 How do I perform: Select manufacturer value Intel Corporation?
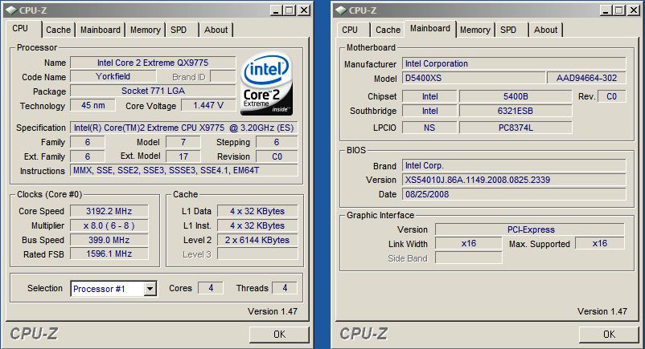click(x=514, y=63)
